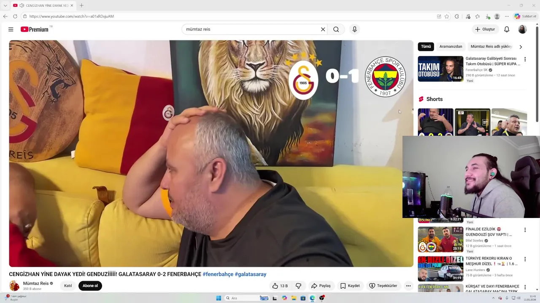Open options for TÜRKİYE REKORU KIRAN video
Image resolution: width=540 pixels, height=303 pixels.
(525, 259)
